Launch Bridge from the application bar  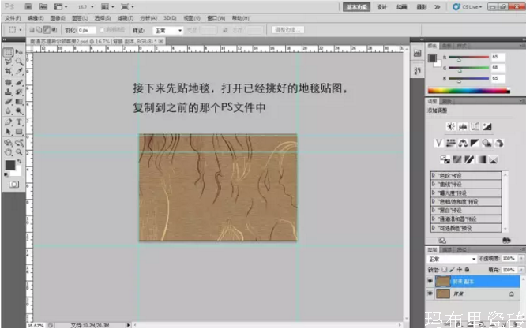[x=28, y=6]
